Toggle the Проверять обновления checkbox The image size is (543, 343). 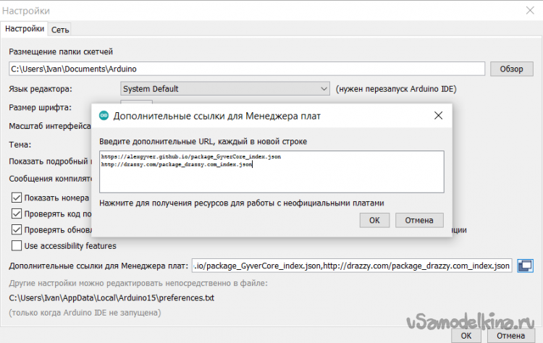[x=17, y=229]
